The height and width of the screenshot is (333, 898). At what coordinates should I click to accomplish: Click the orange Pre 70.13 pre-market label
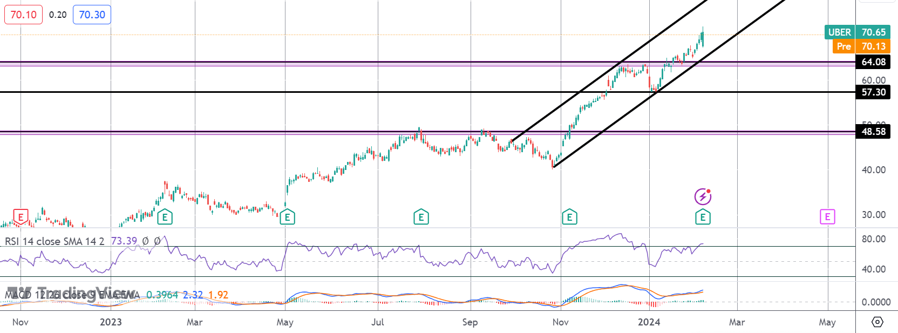click(x=861, y=46)
